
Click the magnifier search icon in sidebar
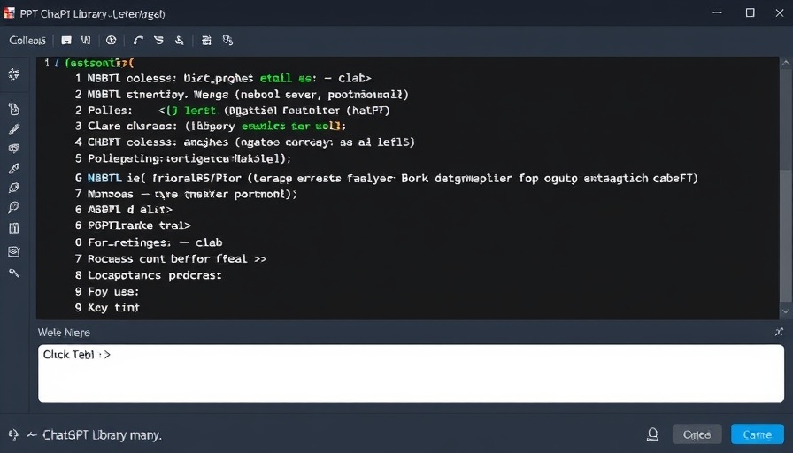coord(14,207)
